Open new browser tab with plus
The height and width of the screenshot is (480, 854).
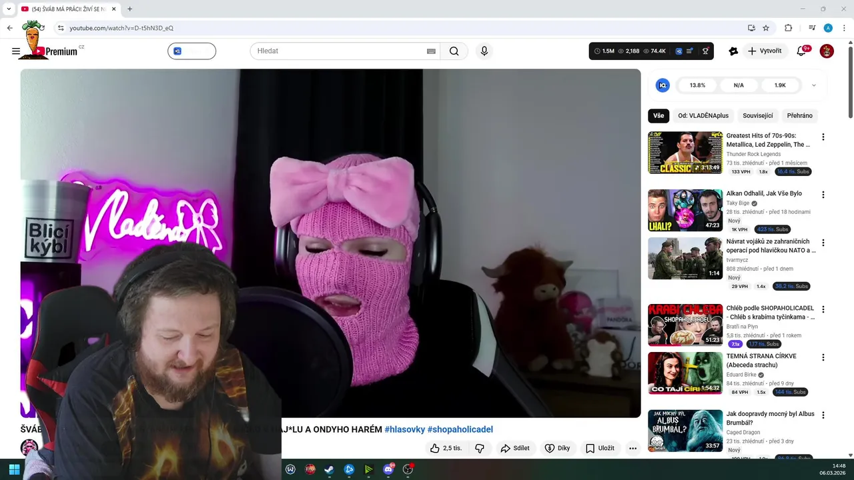tap(129, 9)
